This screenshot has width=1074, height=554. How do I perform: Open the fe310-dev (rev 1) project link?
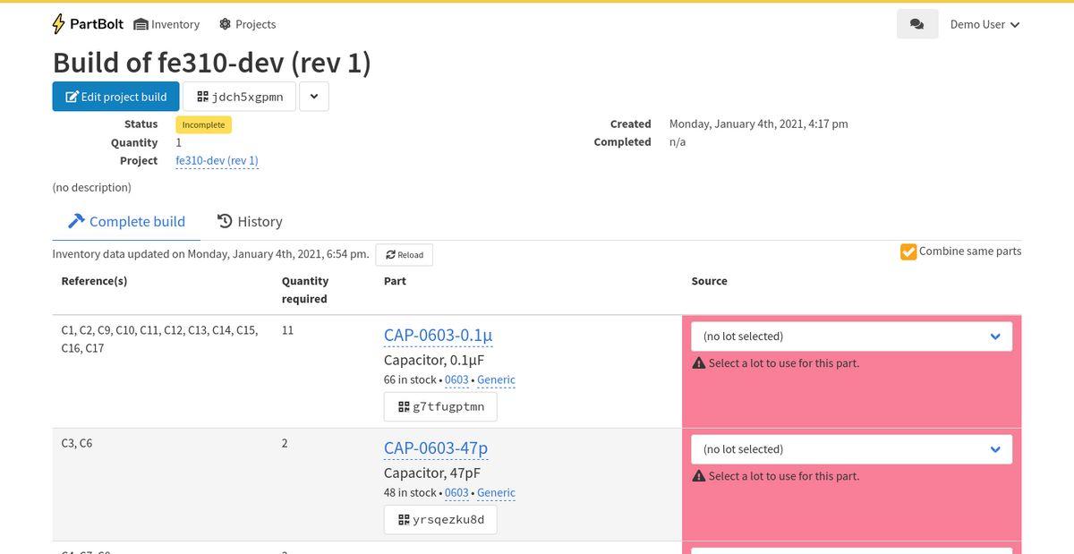click(217, 161)
